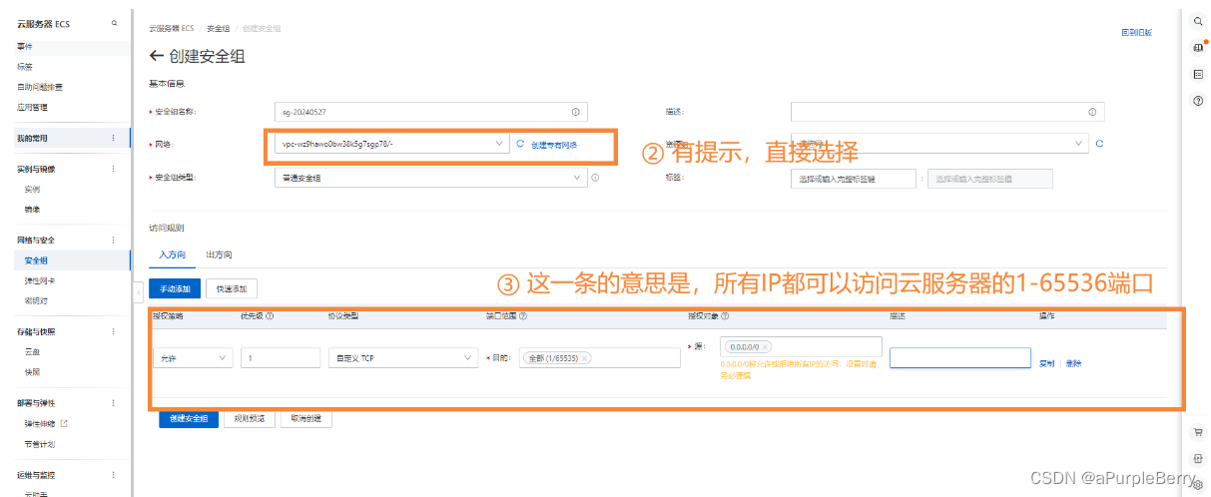The image size is (1211, 497).
Task: Remove the 0.0.0.0/0 source tag
Action: 766,347
